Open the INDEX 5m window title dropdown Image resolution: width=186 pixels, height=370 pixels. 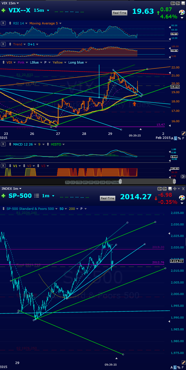20,189
